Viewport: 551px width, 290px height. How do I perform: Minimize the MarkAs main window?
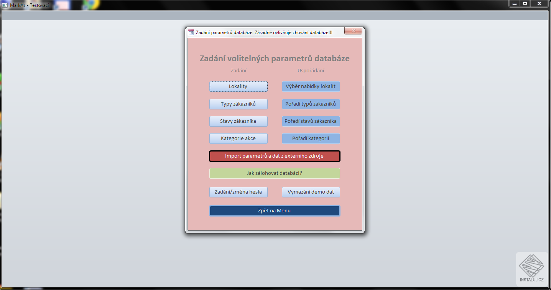[514, 3]
